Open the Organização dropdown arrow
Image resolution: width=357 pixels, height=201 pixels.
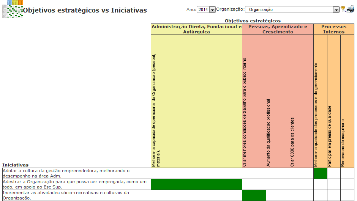pyautogui.click(x=336, y=10)
